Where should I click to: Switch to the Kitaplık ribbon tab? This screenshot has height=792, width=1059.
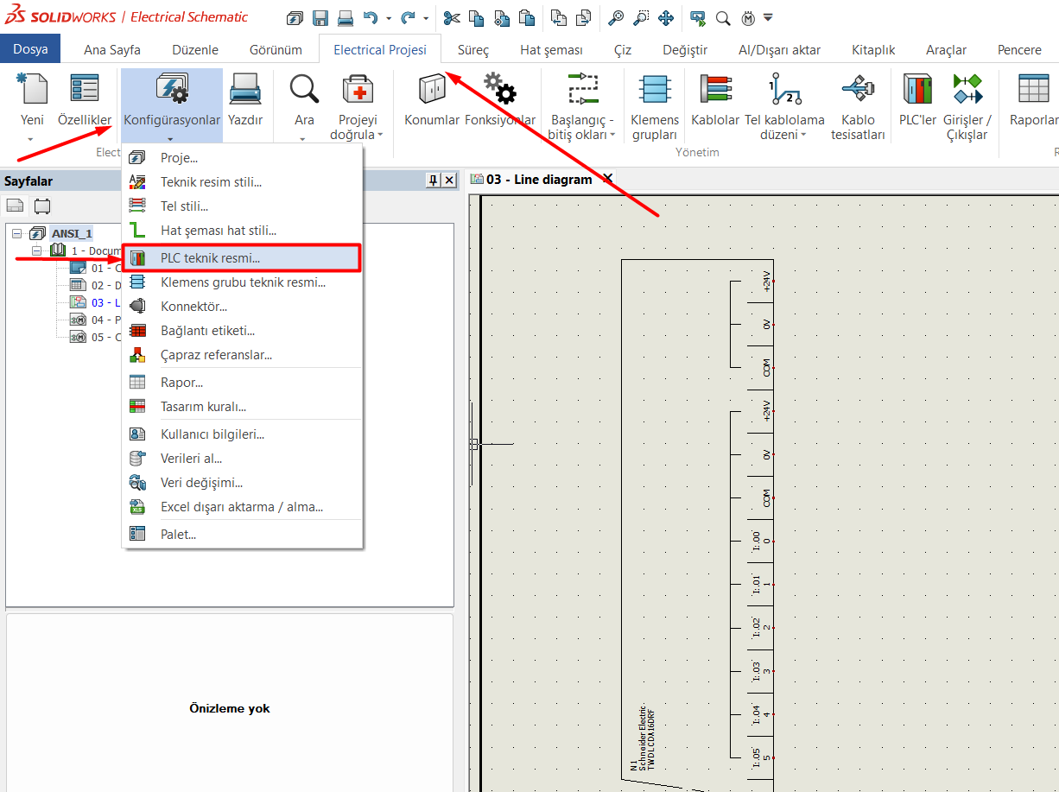[x=873, y=50]
